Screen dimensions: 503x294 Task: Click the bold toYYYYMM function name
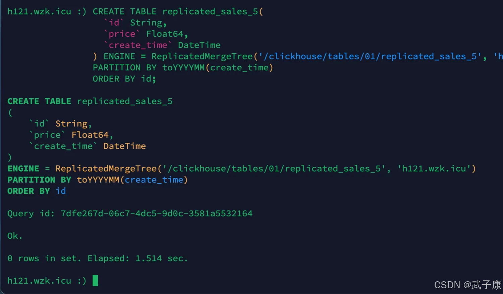98,180
